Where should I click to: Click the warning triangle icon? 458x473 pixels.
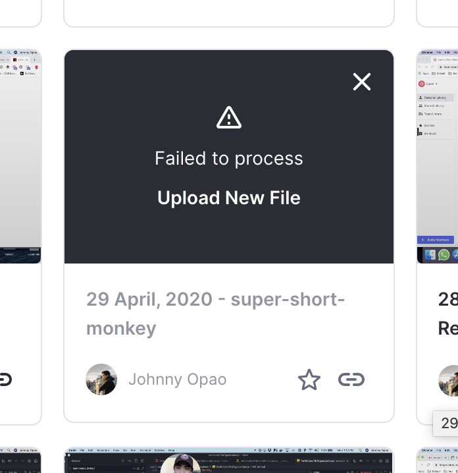pos(229,117)
